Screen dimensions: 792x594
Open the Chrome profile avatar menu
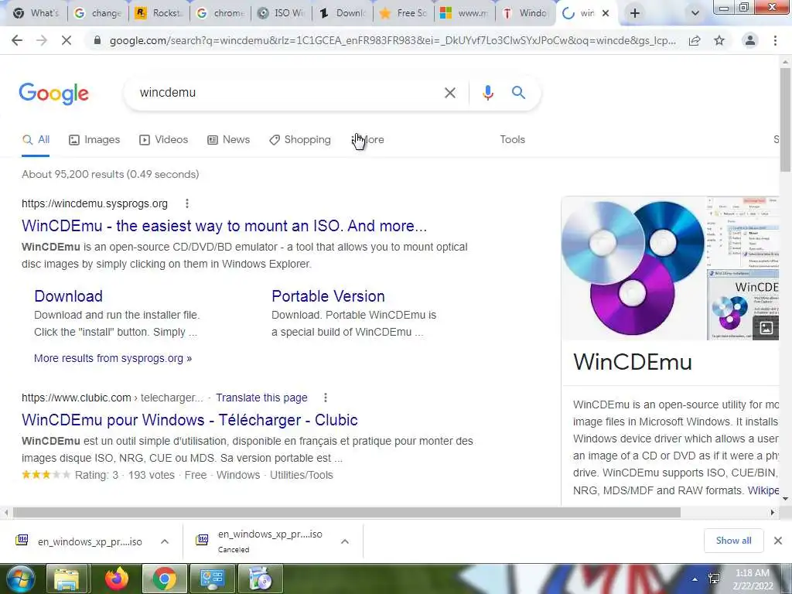coord(750,40)
